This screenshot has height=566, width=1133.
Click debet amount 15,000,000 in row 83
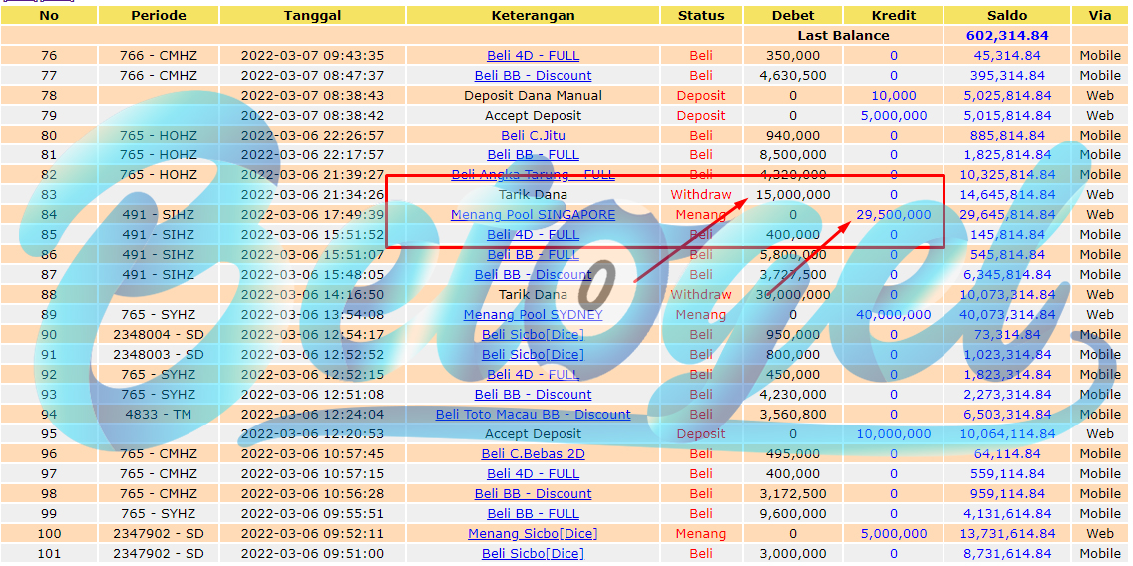pyautogui.click(x=793, y=195)
